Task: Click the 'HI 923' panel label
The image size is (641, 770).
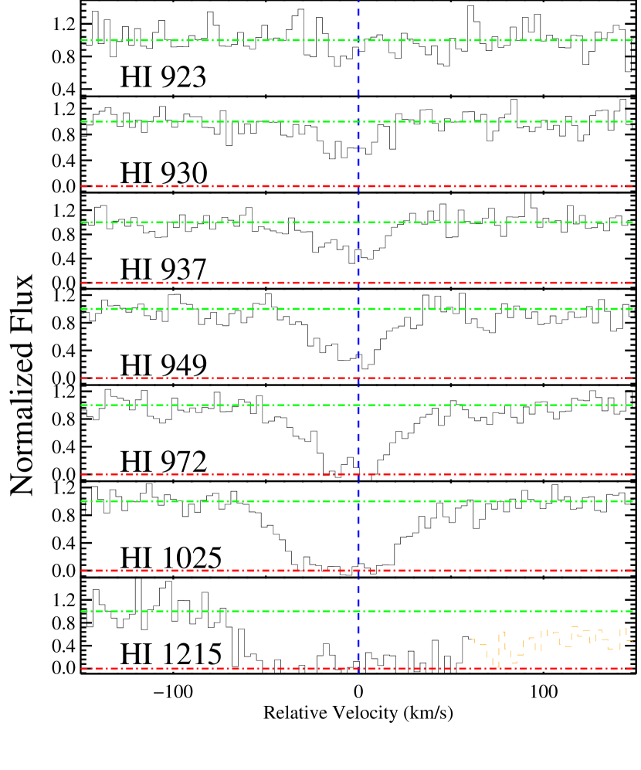Action: click(163, 77)
